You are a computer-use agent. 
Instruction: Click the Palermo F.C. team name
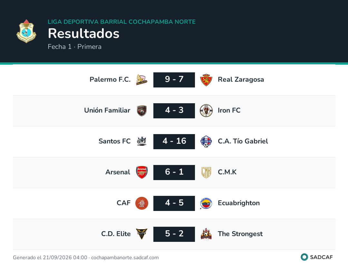(x=110, y=79)
